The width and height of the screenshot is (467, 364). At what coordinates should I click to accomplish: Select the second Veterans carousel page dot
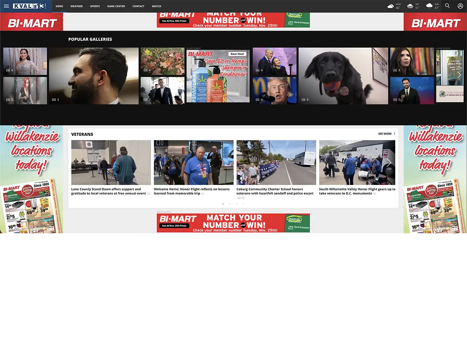coord(230,204)
